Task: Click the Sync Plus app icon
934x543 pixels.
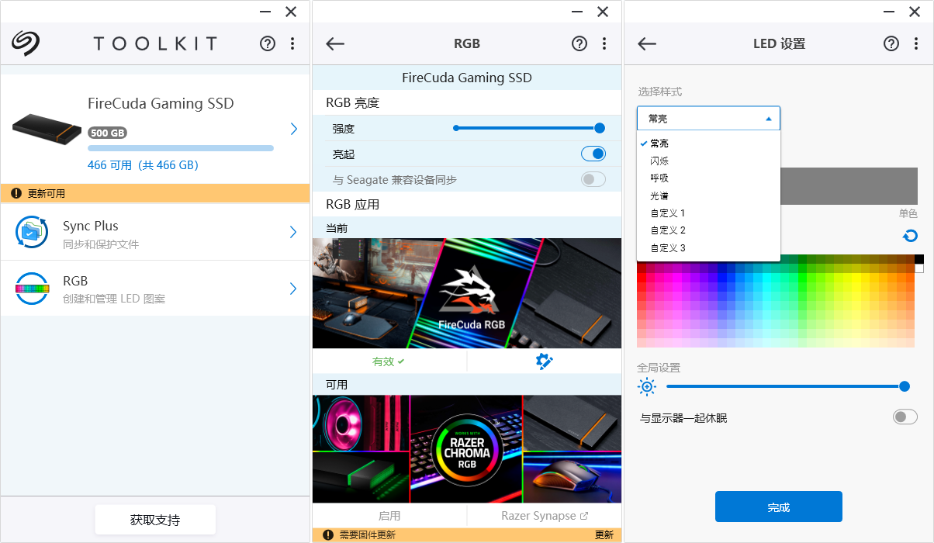Action: click(x=31, y=231)
